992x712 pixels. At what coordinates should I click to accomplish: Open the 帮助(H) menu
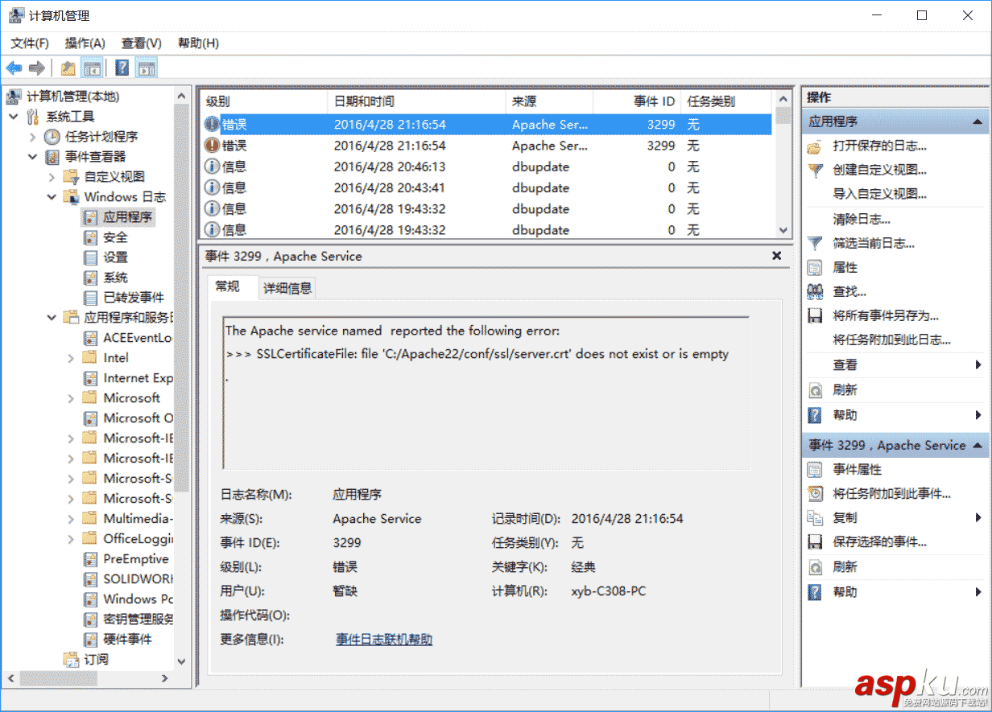198,43
